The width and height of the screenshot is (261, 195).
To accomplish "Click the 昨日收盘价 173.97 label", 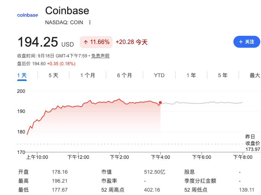I will pyautogui.click(x=253, y=143).
